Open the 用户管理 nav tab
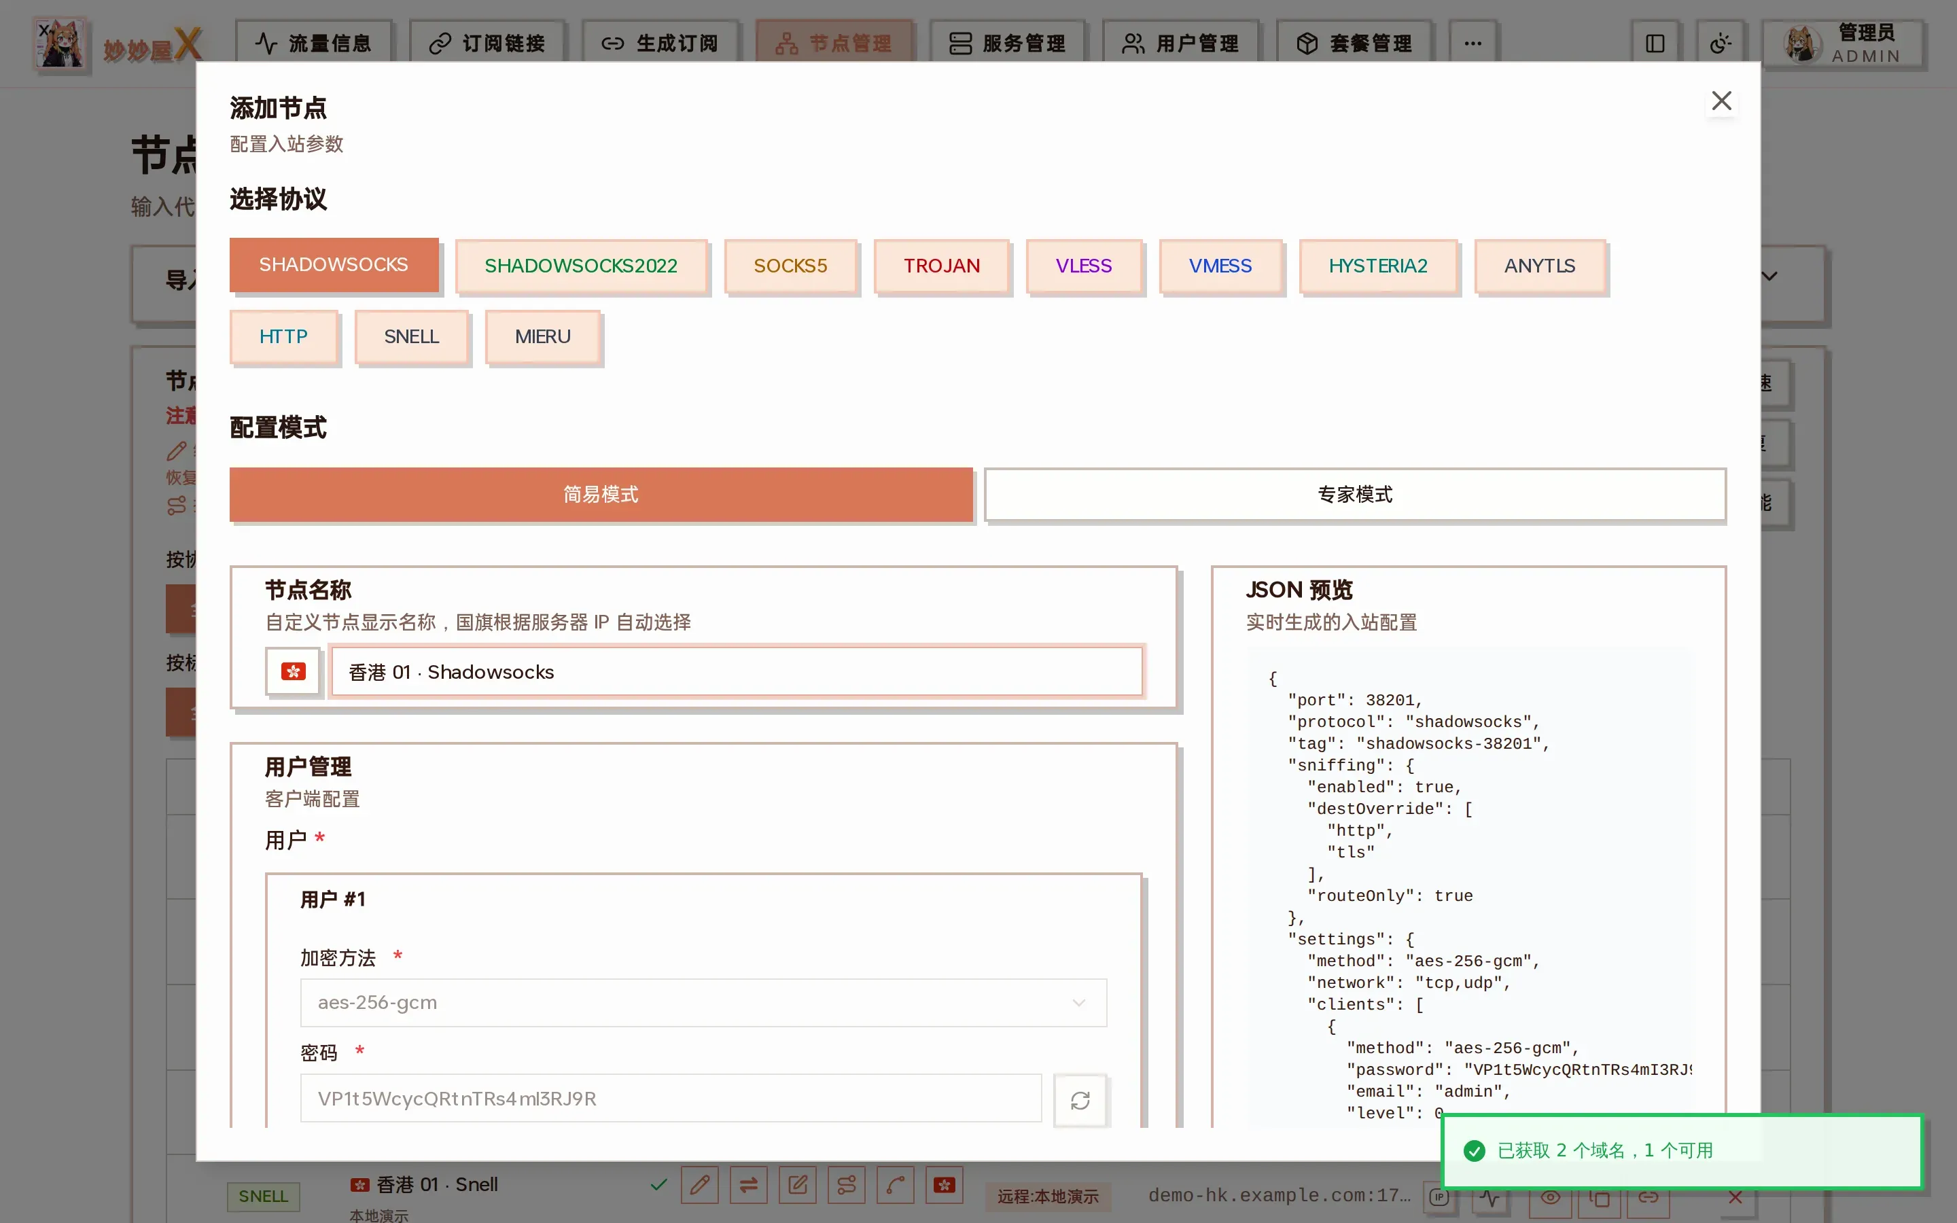Viewport: 1957px width, 1223px height. point(1181,43)
